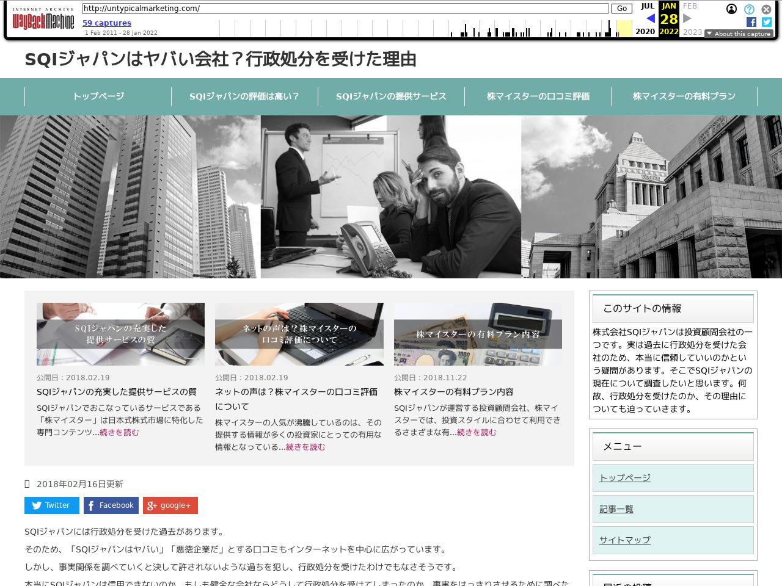The width and height of the screenshot is (782, 586).
Task: Click the 2020 year in capture timeline
Action: [x=645, y=32]
